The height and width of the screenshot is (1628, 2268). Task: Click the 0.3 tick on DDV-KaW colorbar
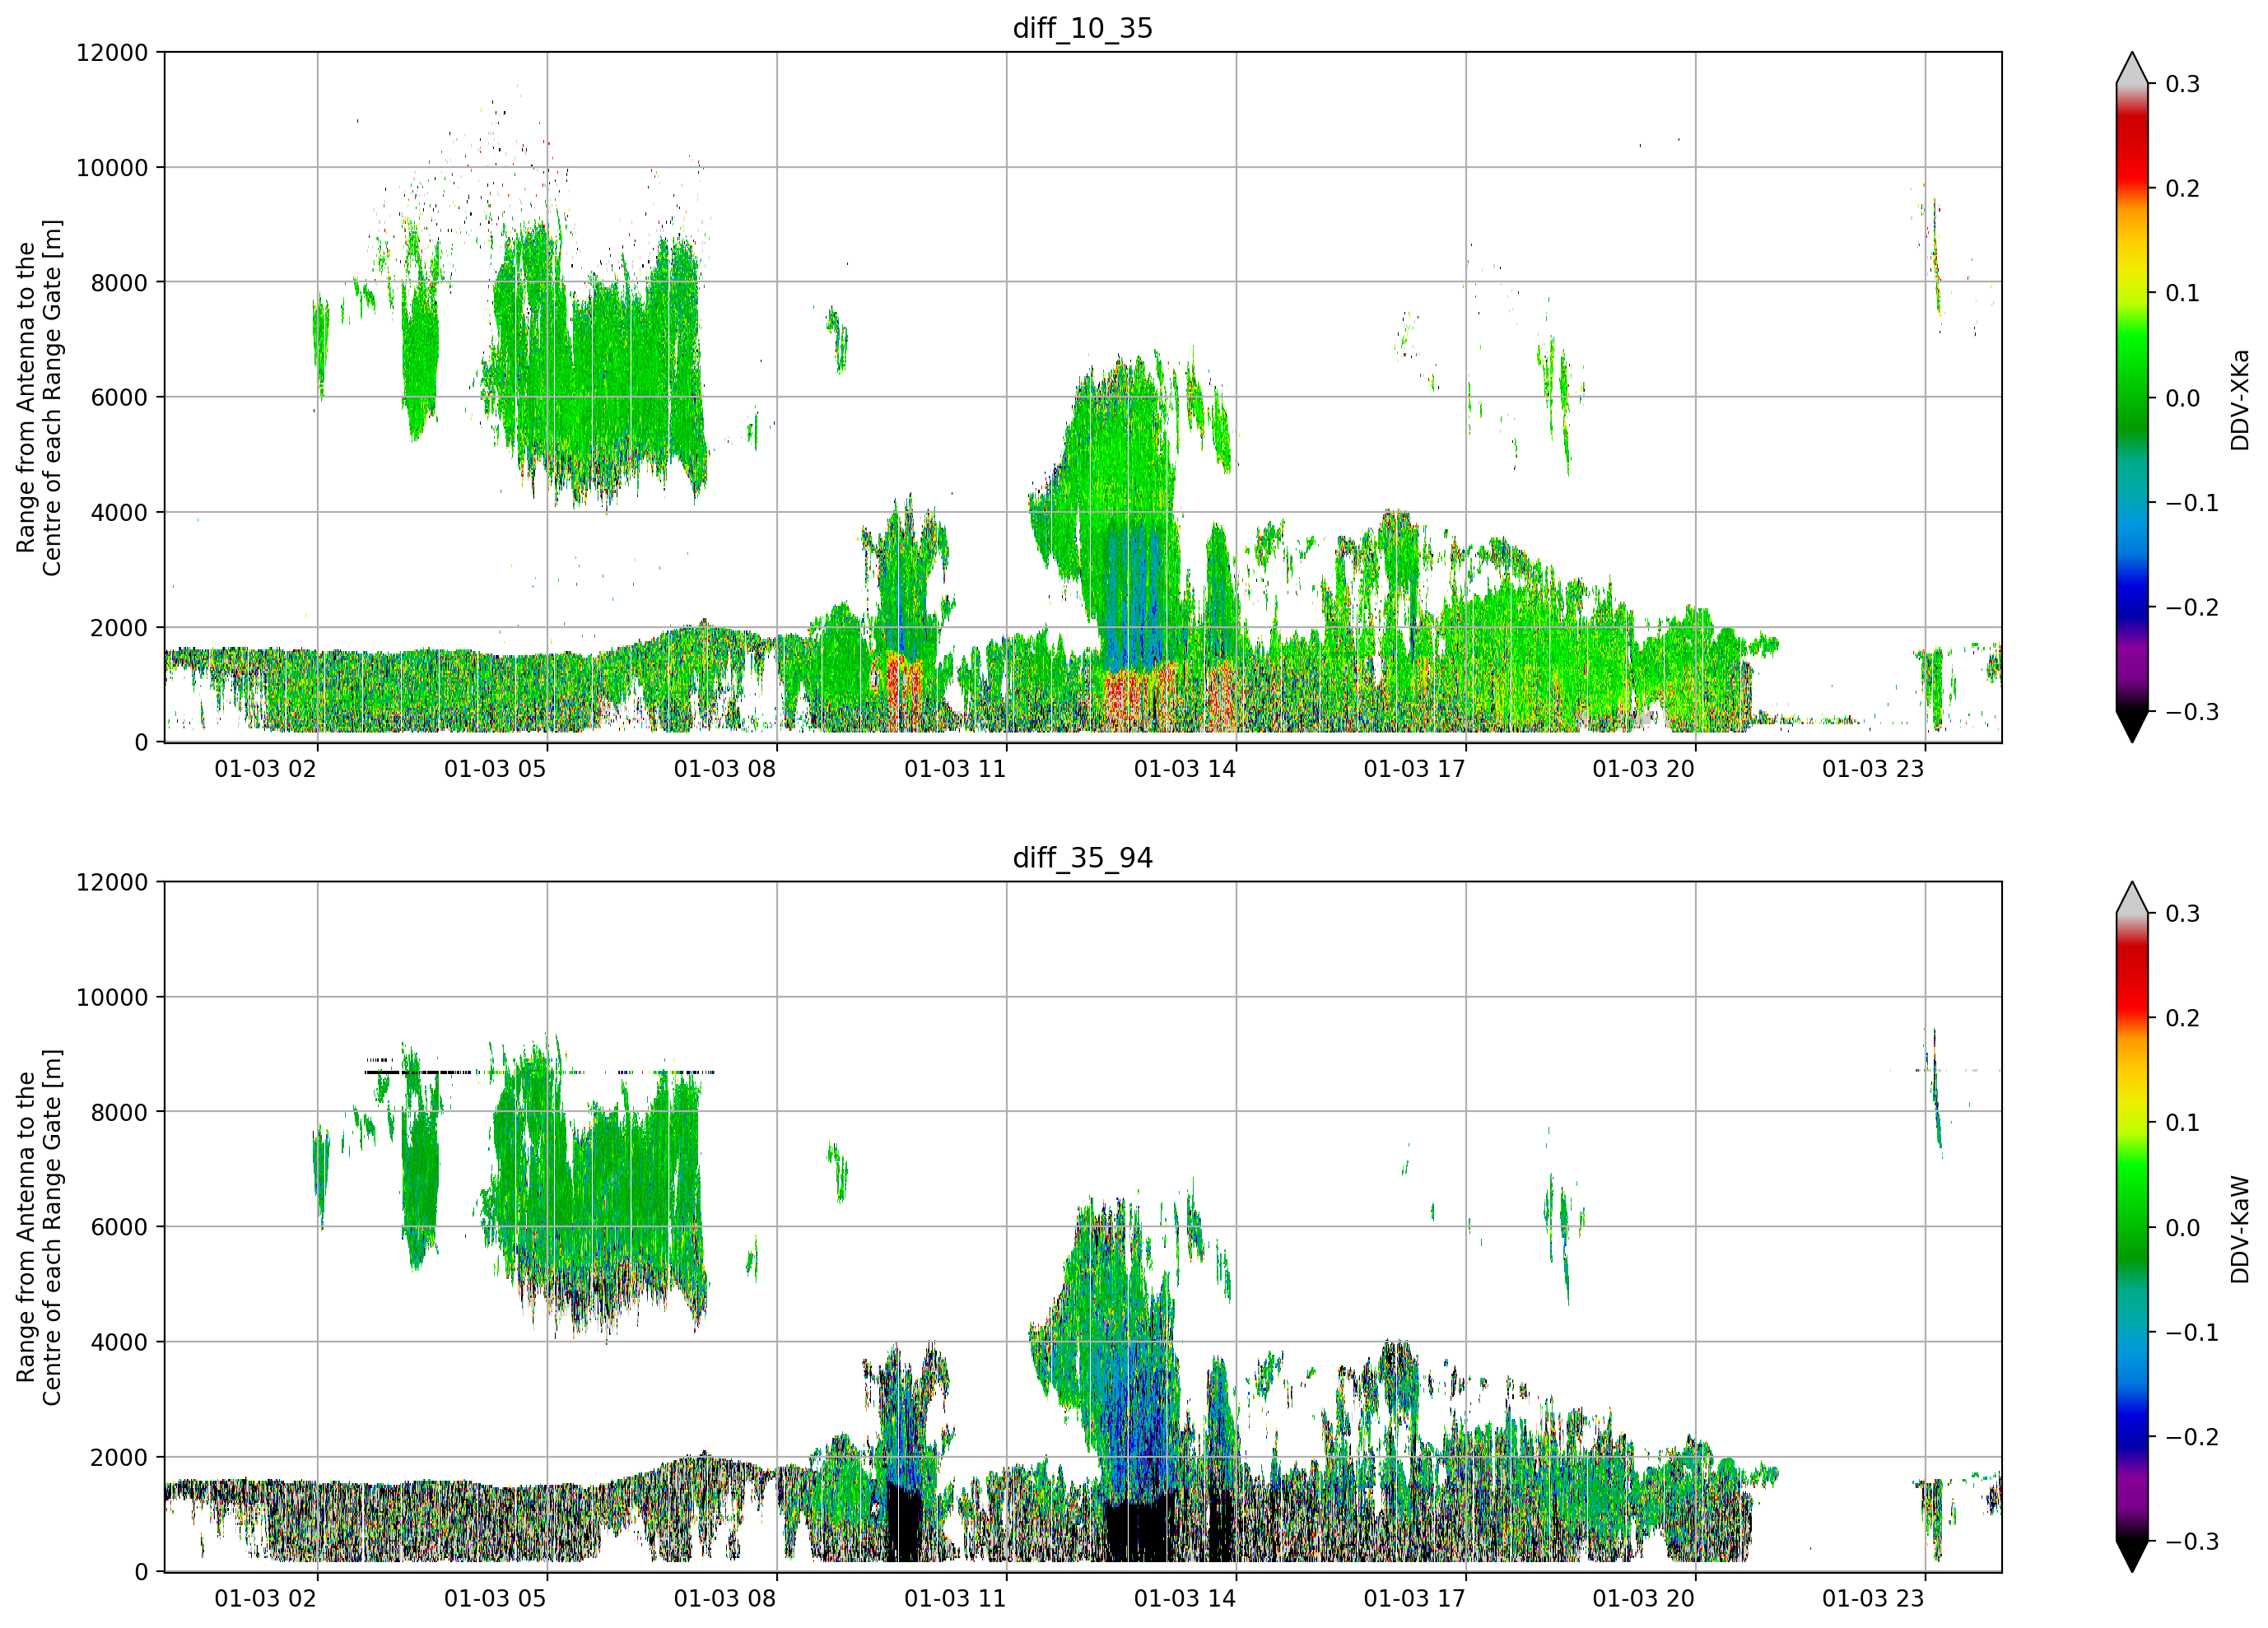pyautogui.click(x=2182, y=914)
